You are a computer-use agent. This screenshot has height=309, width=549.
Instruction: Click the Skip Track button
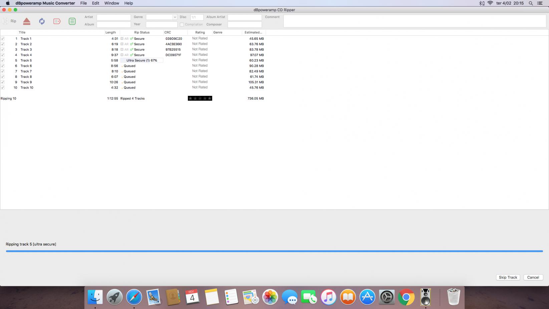pos(508,277)
